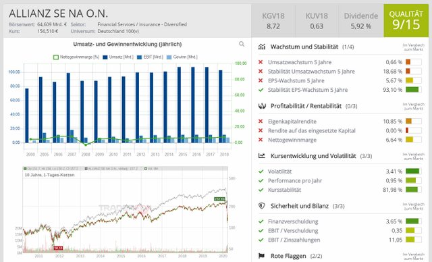Click the Kurs value 156,510 €
432x262 pixels.
48,31
